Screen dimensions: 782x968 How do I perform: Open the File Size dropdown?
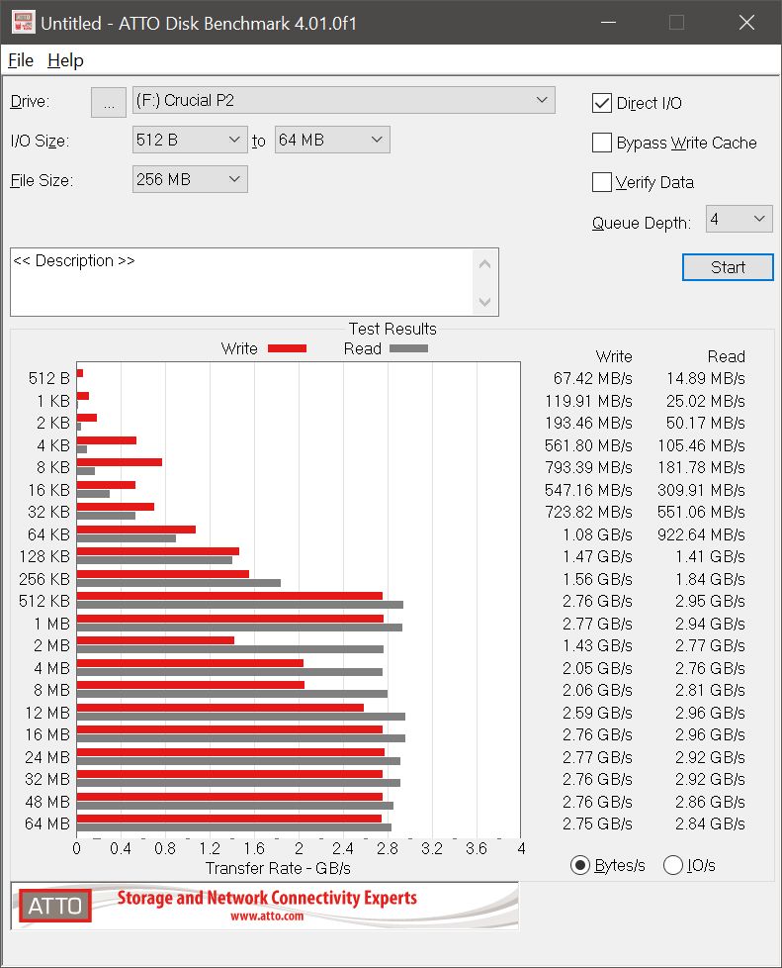point(190,180)
